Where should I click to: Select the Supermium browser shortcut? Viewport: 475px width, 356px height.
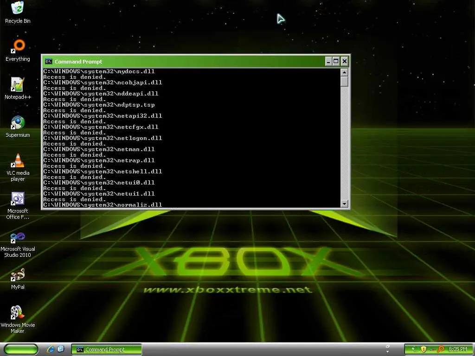click(x=18, y=127)
